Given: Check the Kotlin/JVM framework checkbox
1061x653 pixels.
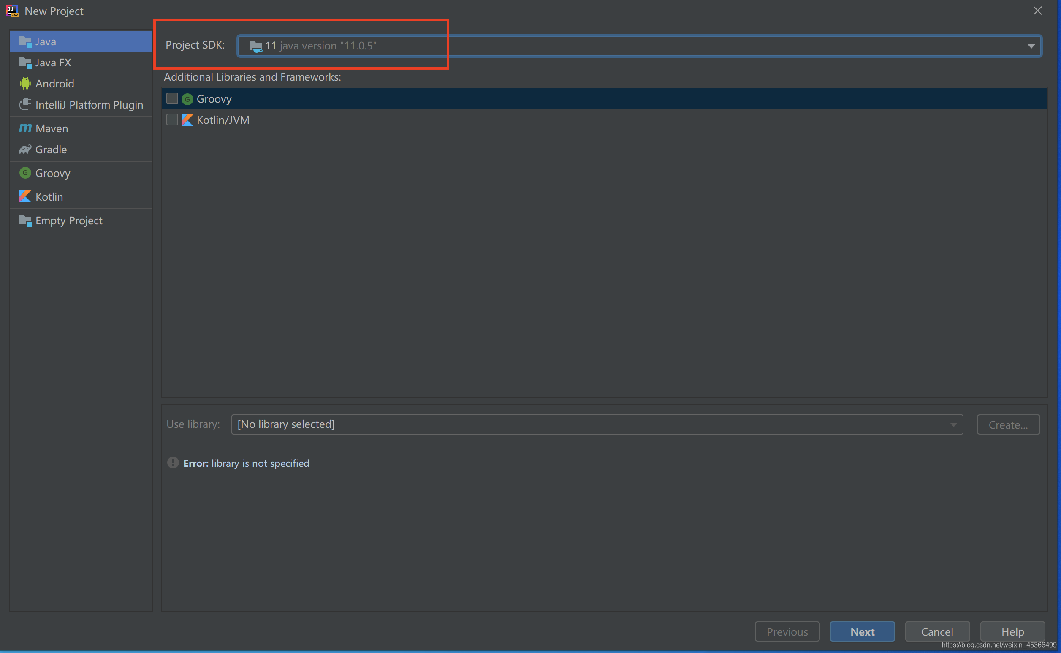Looking at the screenshot, I should click(x=172, y=120).
